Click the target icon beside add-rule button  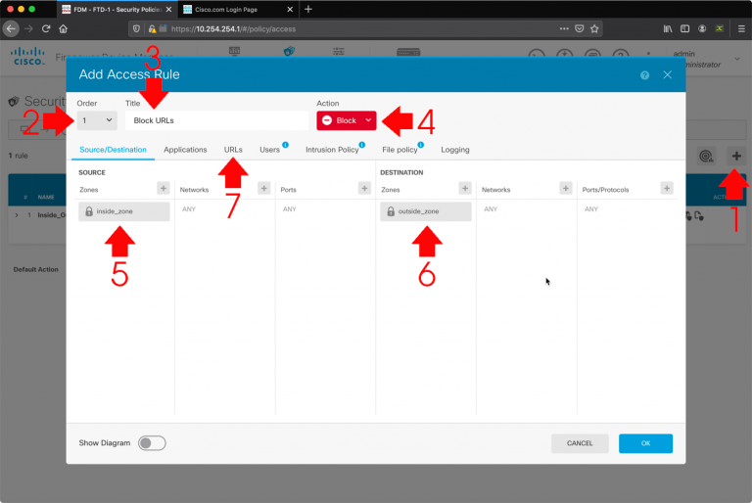click(x=706, y=156)
